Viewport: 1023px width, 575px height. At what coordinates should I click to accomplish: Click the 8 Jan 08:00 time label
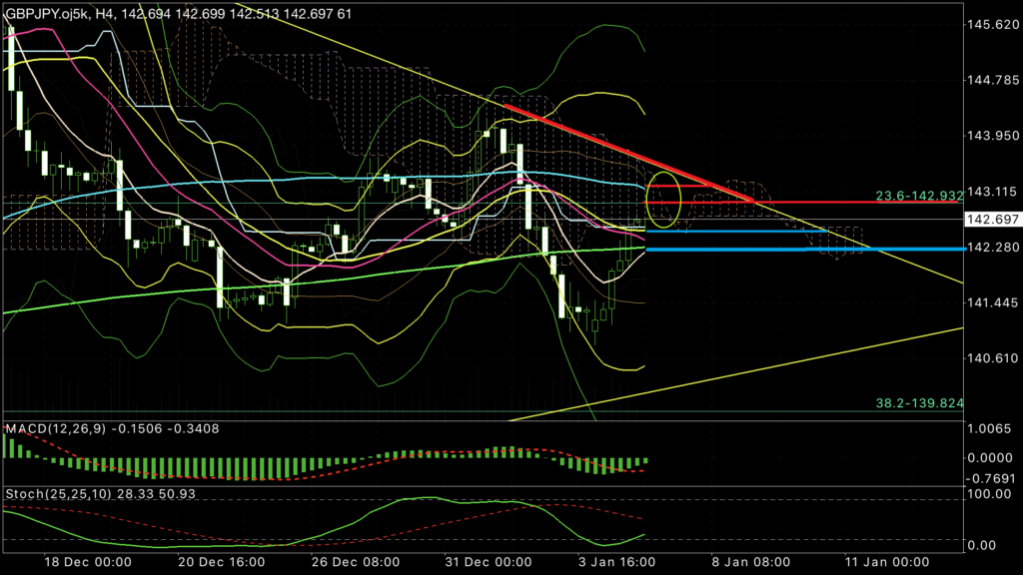click(x=751, y=562)
